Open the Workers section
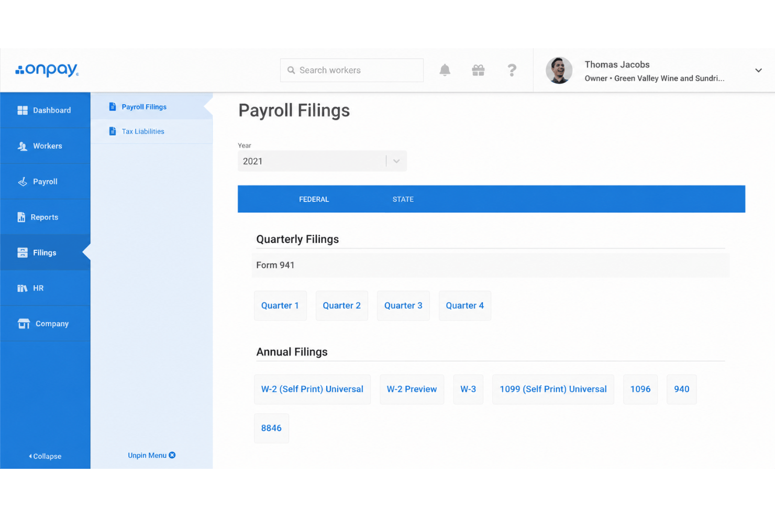Image resolution: width=775 pixels, height=517 pixels. 45,146
